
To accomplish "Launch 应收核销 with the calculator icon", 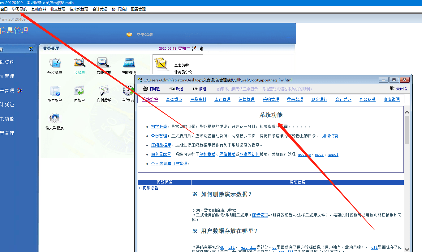I will [x=128, y=63].
